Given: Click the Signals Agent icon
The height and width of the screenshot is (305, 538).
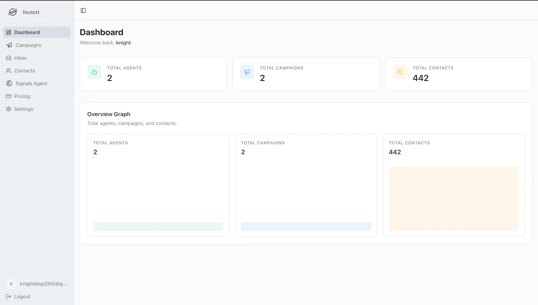Looking at the screenshot, I should point(9,83).
